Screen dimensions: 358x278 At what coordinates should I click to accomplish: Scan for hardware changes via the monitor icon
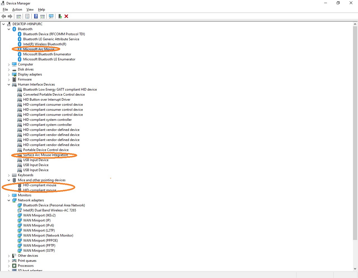tap(51, 16)
